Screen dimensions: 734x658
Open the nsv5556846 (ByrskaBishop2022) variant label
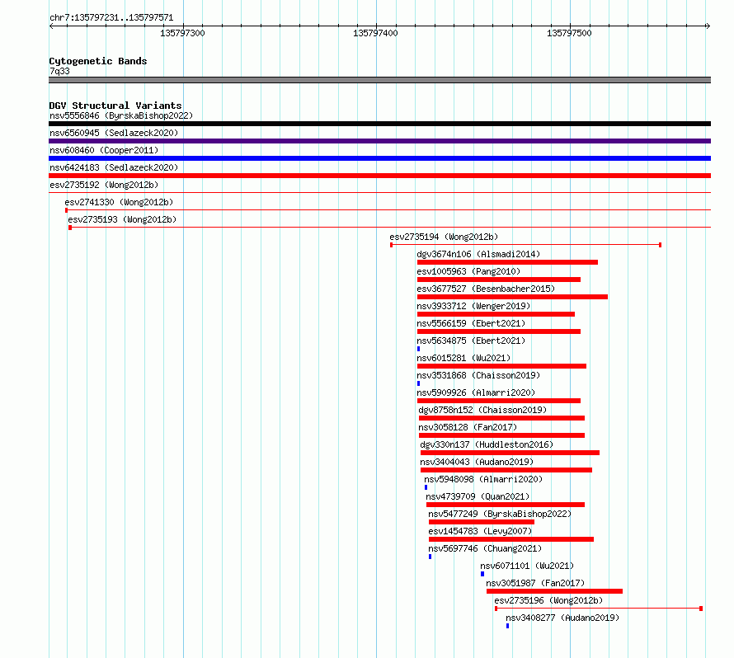pos(121,115)
